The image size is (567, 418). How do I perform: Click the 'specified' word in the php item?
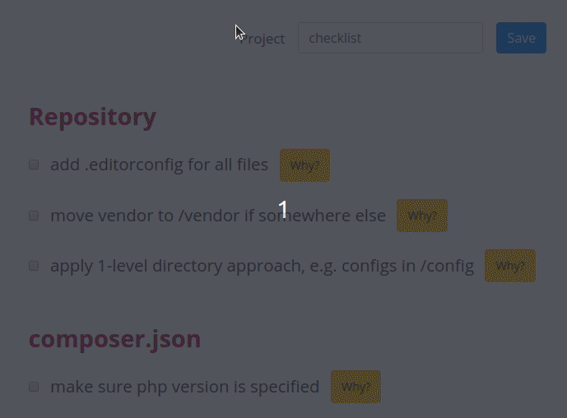285,388
